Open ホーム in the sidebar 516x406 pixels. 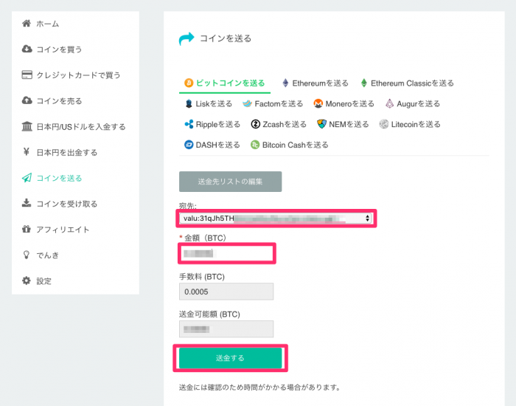[47, 24]
